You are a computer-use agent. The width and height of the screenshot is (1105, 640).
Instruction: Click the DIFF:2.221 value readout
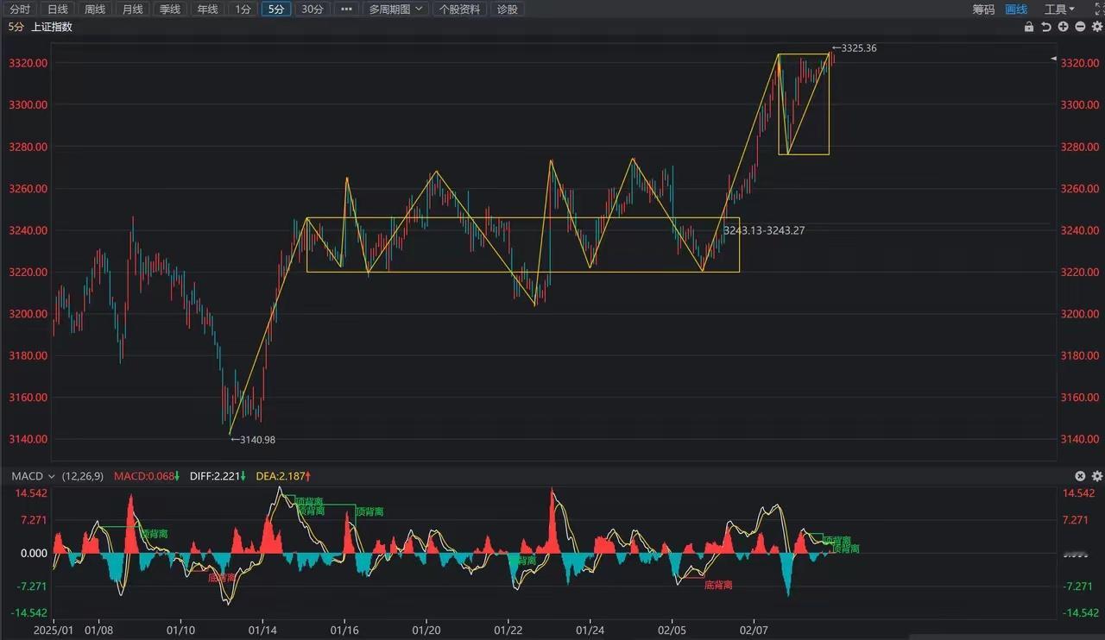click(x=218, y=476)
